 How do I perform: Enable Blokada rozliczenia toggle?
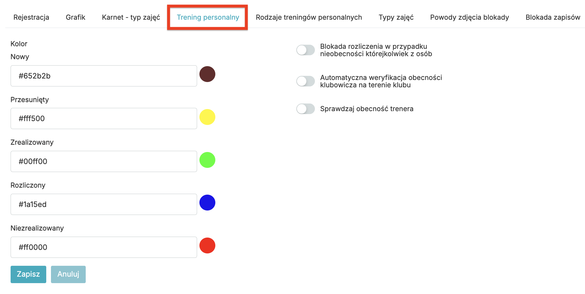click(x=305, y=50)
